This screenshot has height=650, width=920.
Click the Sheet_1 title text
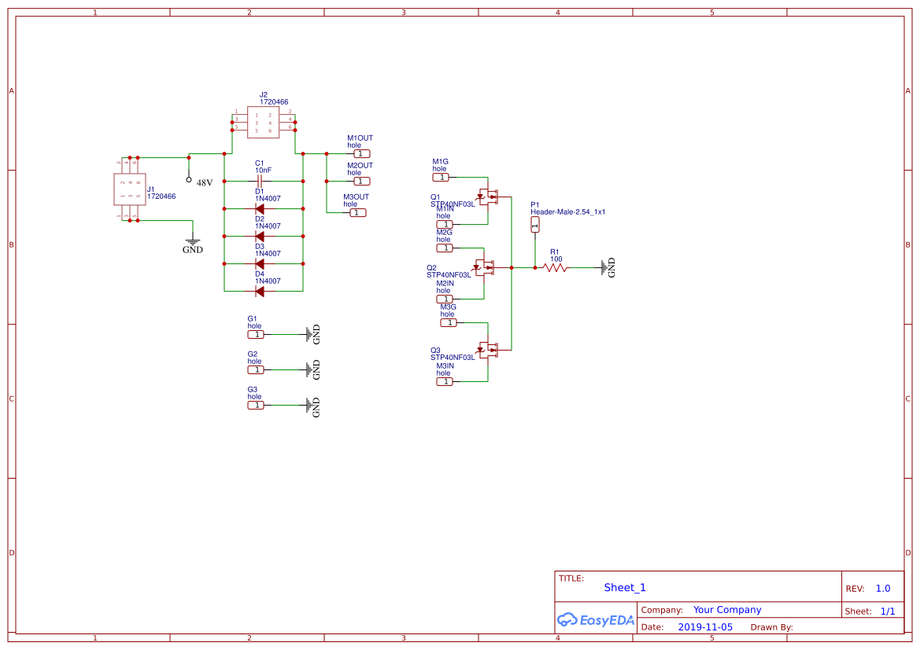(x=625, y=587)
